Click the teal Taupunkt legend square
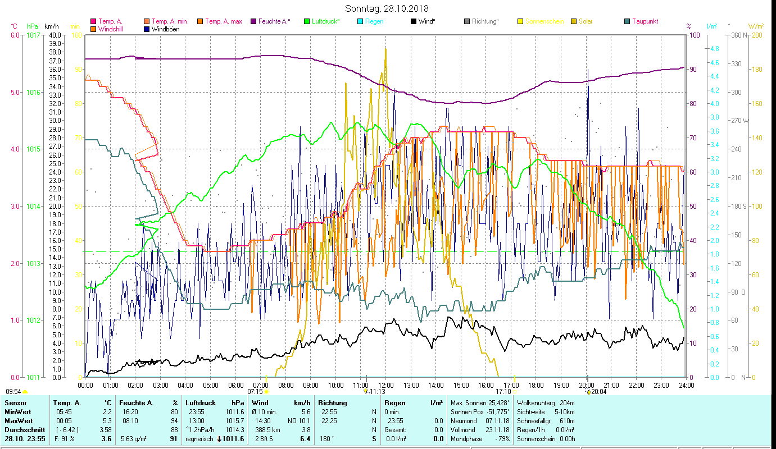Image resolution: width=776 pixels, height=449 pixels. [x=627, y=22]
